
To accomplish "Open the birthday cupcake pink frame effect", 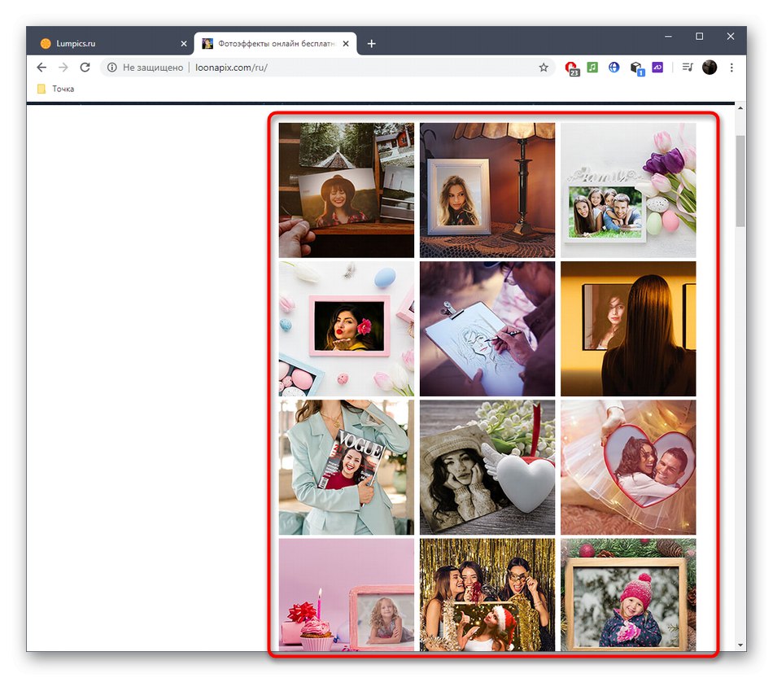I will coord(346,595).
